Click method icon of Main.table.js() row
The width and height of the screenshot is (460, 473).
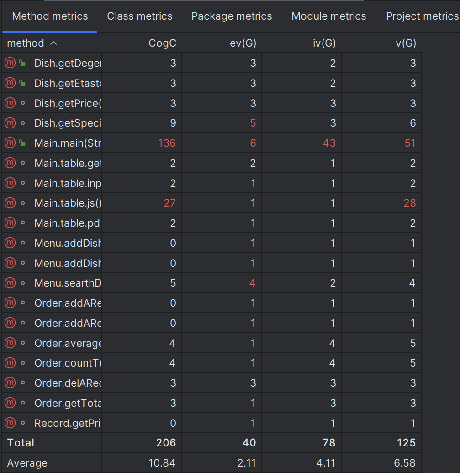(10, 203)
